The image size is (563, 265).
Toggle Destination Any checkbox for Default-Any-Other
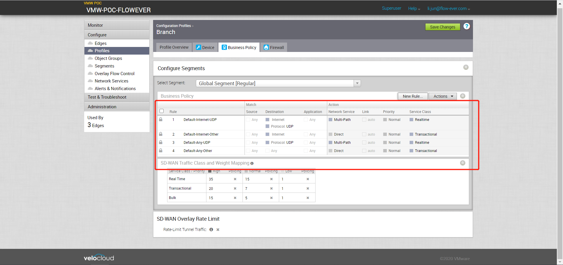[x=267, y=151]
